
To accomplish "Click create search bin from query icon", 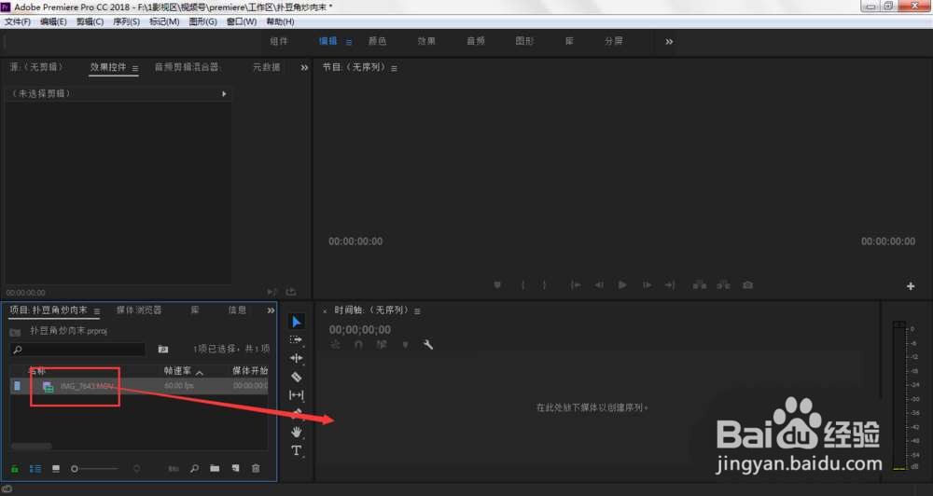I will tap(163, 349).
